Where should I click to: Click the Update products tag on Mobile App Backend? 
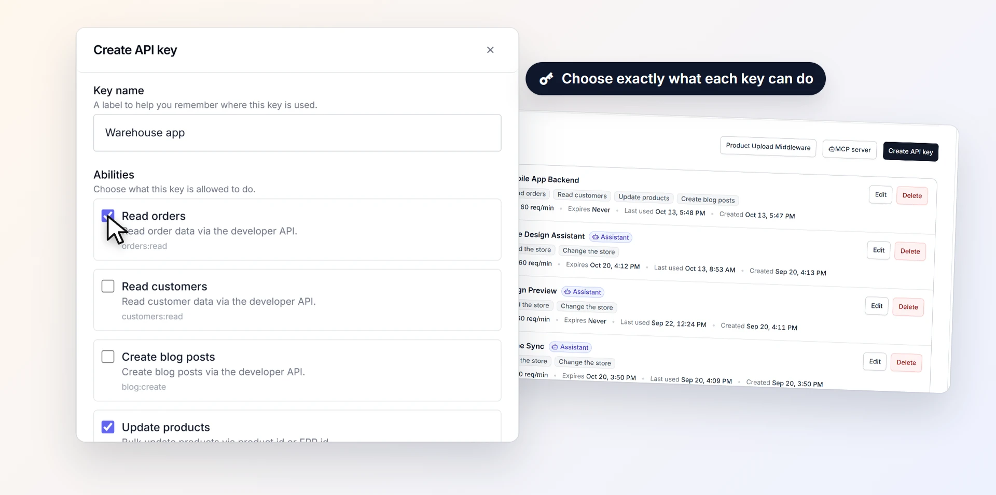point(644,197)
